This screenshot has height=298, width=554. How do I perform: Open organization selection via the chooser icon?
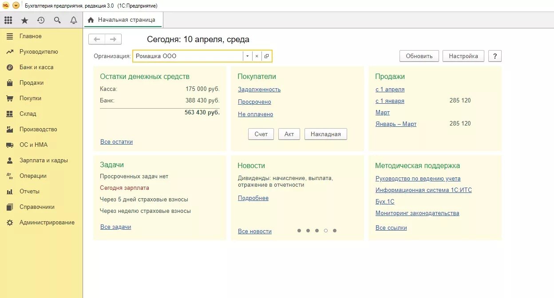[266, 56]
